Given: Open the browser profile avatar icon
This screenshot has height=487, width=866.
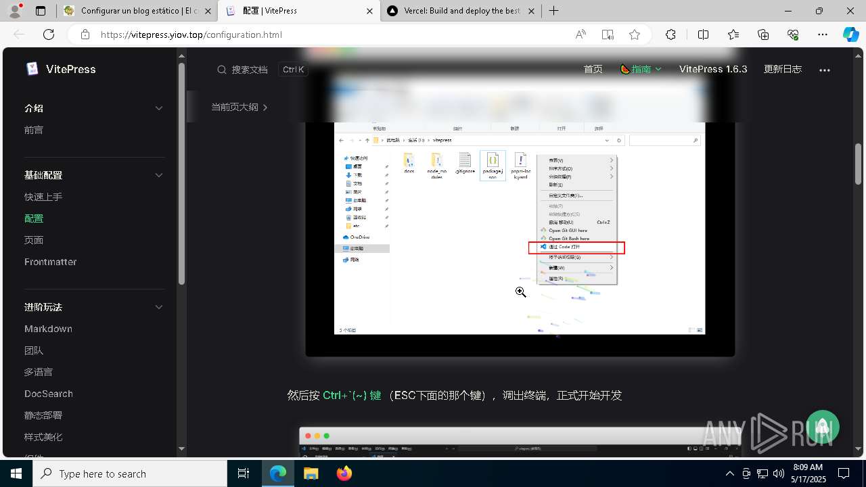Looking at the screenshot, I should pyautogui.click(x=16, y=10).
